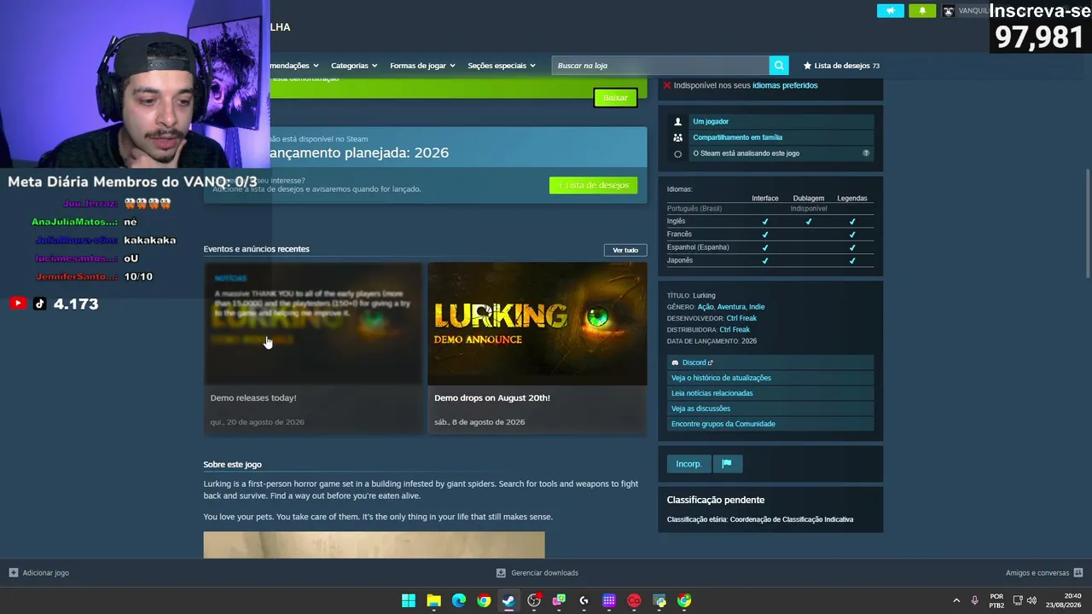The image size is (1092, 614).
Task: Click the 'Sobre este jogo' heading
Action: coord(232,465)
